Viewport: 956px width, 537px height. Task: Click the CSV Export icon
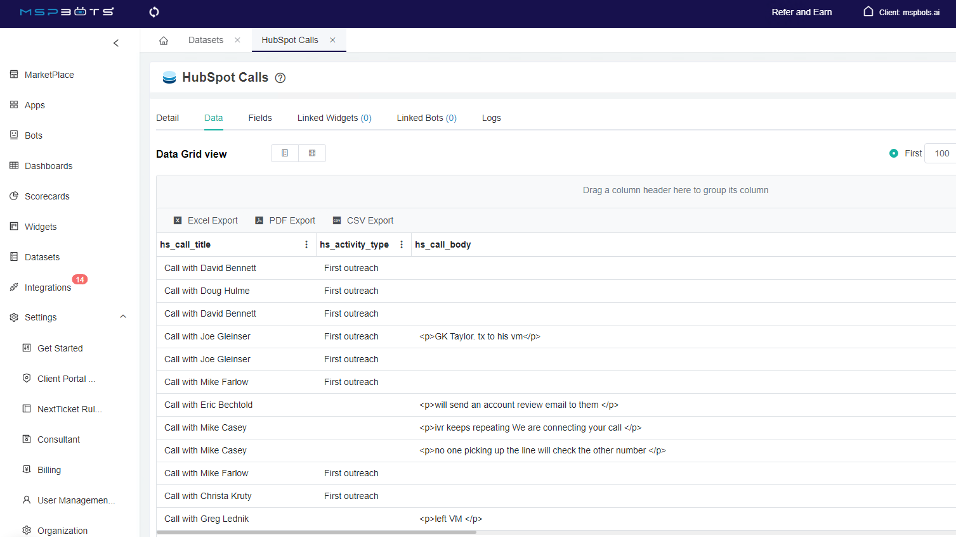point(337,220)
